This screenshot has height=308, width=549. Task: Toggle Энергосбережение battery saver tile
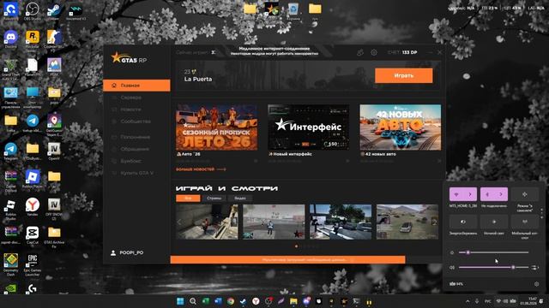click(463, 222)
